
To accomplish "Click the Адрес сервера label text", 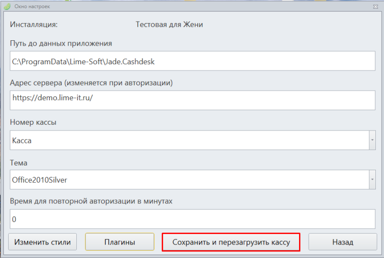I will (36, 83).
